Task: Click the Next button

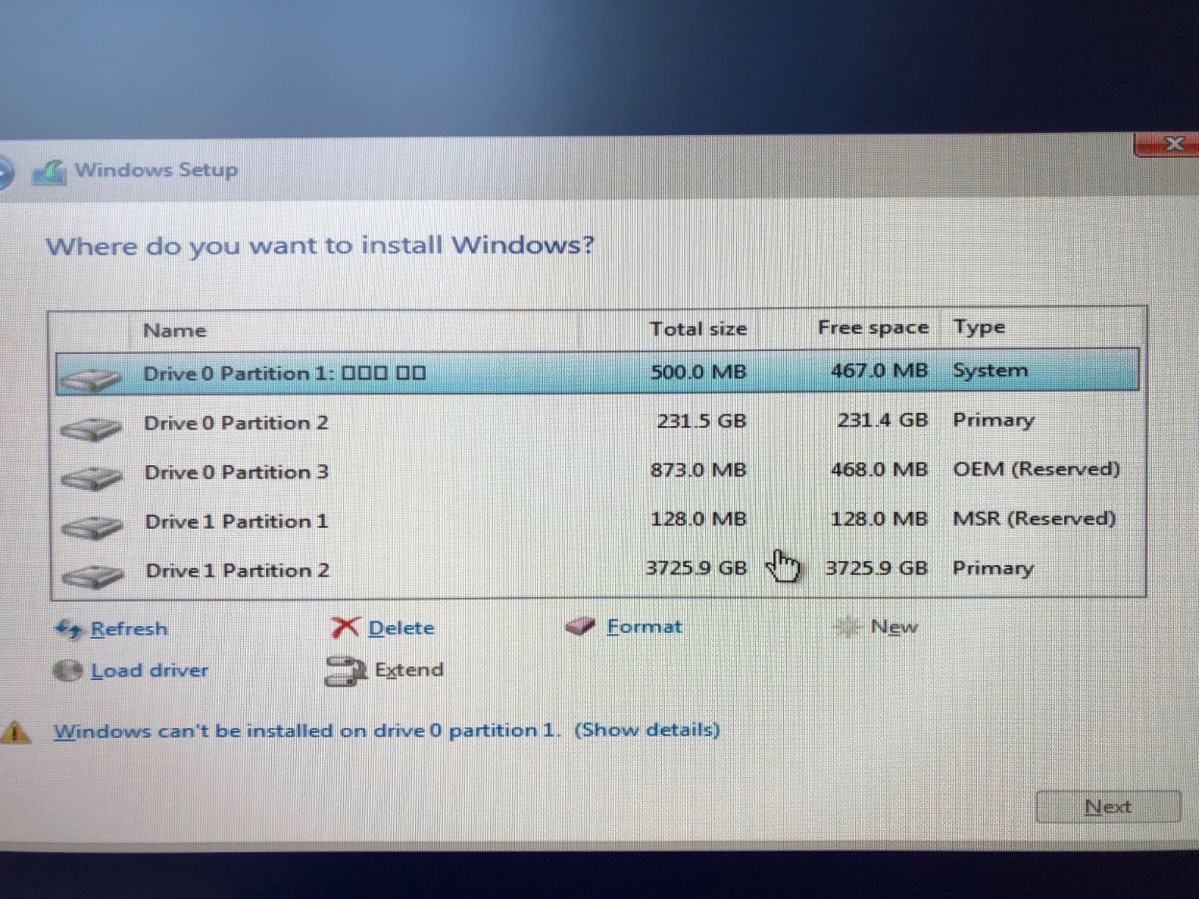Action: [x=1108, y=806]
